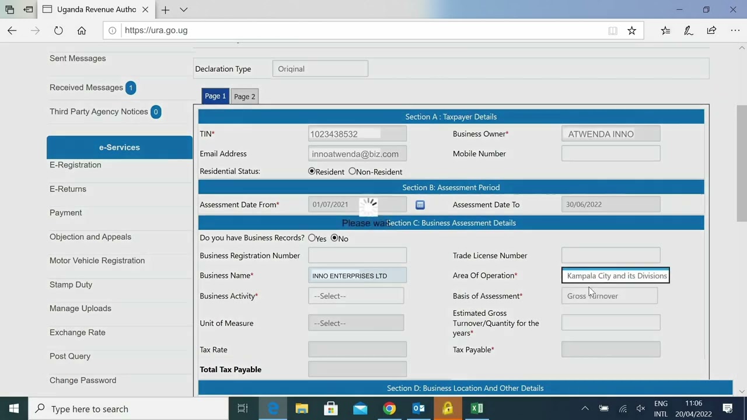Click the browser forward arrow
747x420 pixels.
tap(35, 30)
